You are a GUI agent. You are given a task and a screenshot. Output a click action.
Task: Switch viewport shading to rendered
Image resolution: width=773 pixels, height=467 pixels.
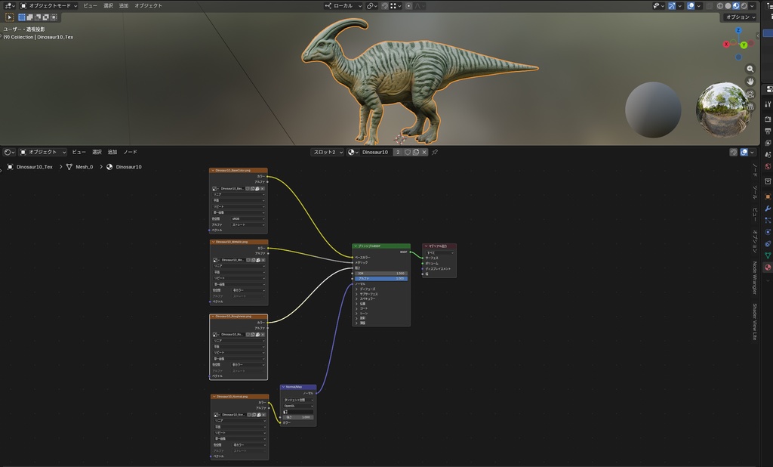pos(744,6)
